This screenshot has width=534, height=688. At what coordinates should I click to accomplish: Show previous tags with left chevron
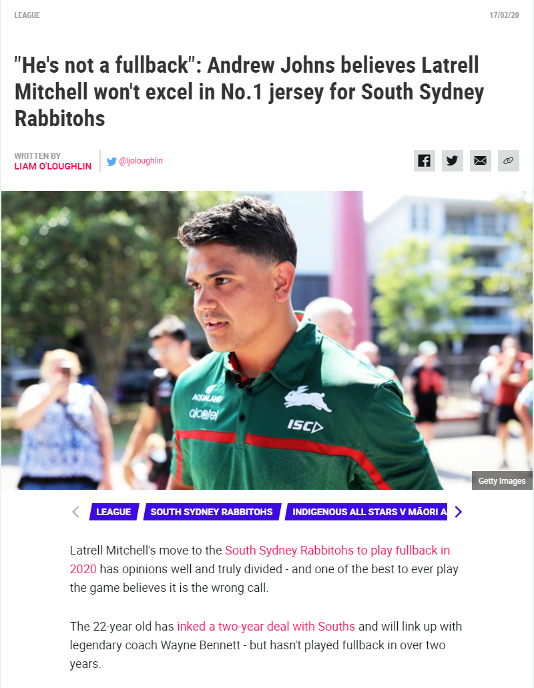pyautogui.click(x=76, y=512)
